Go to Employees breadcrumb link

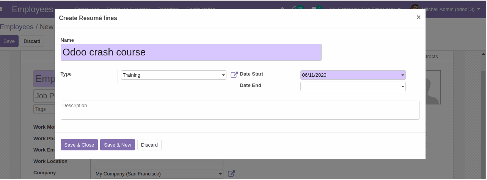[17, 27]
